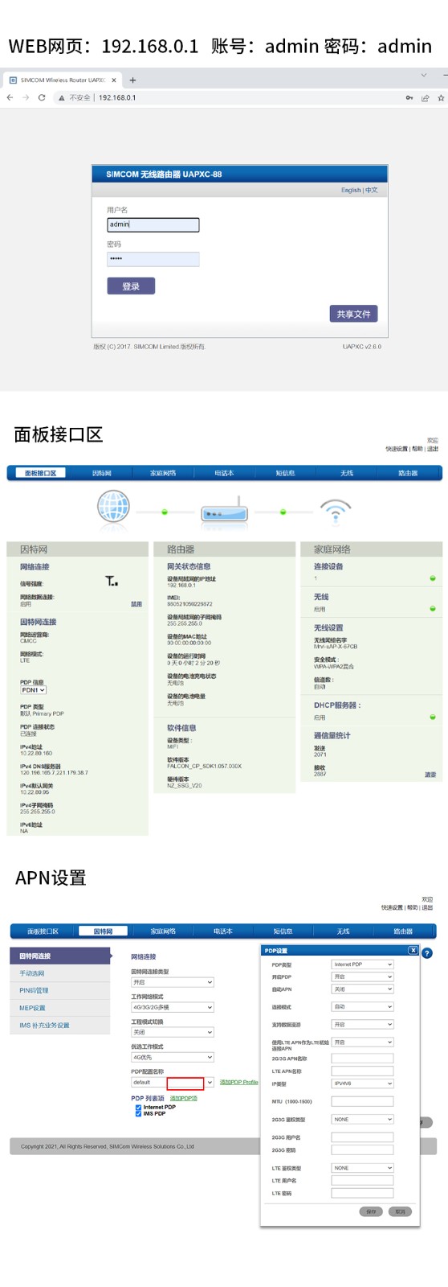The width and height of the screenshot is (448, 1287).
Task: Expand the IP类型 IPV4V6 dropdown
Action: click(363, 1083)
